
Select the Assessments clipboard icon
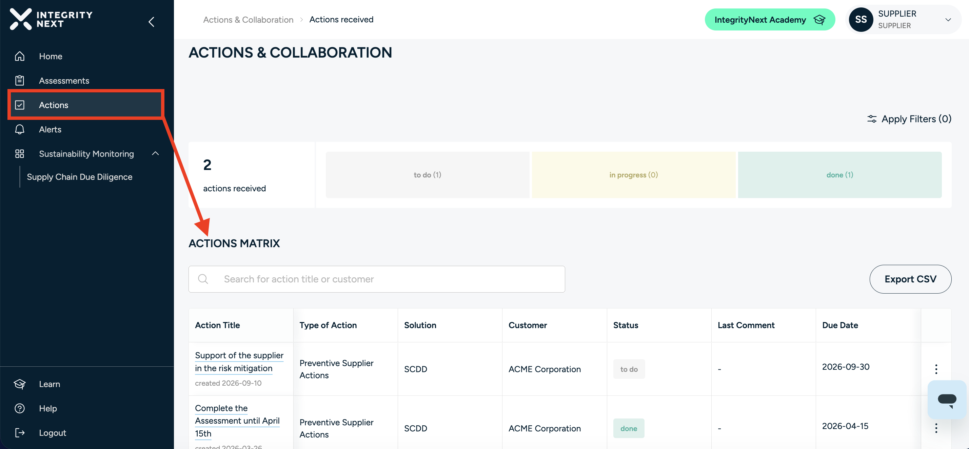20,80
